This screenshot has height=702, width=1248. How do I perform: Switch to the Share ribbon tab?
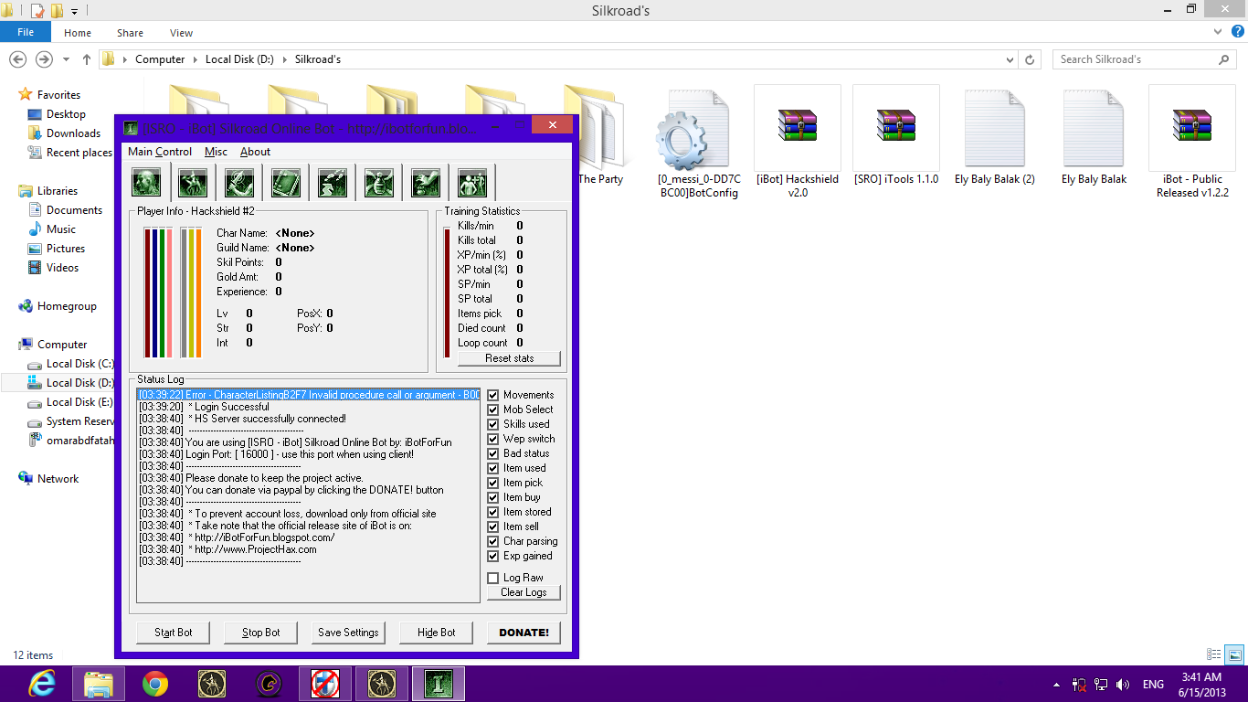point(130,32)
